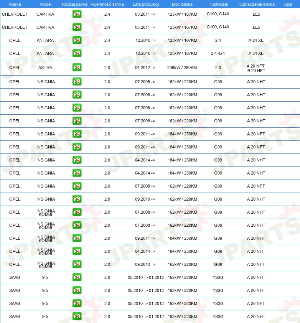This screenshot has height=323, width=300.
Task: Click the petrol fuel icon in the ASTRA row
Action: point(77,68)
